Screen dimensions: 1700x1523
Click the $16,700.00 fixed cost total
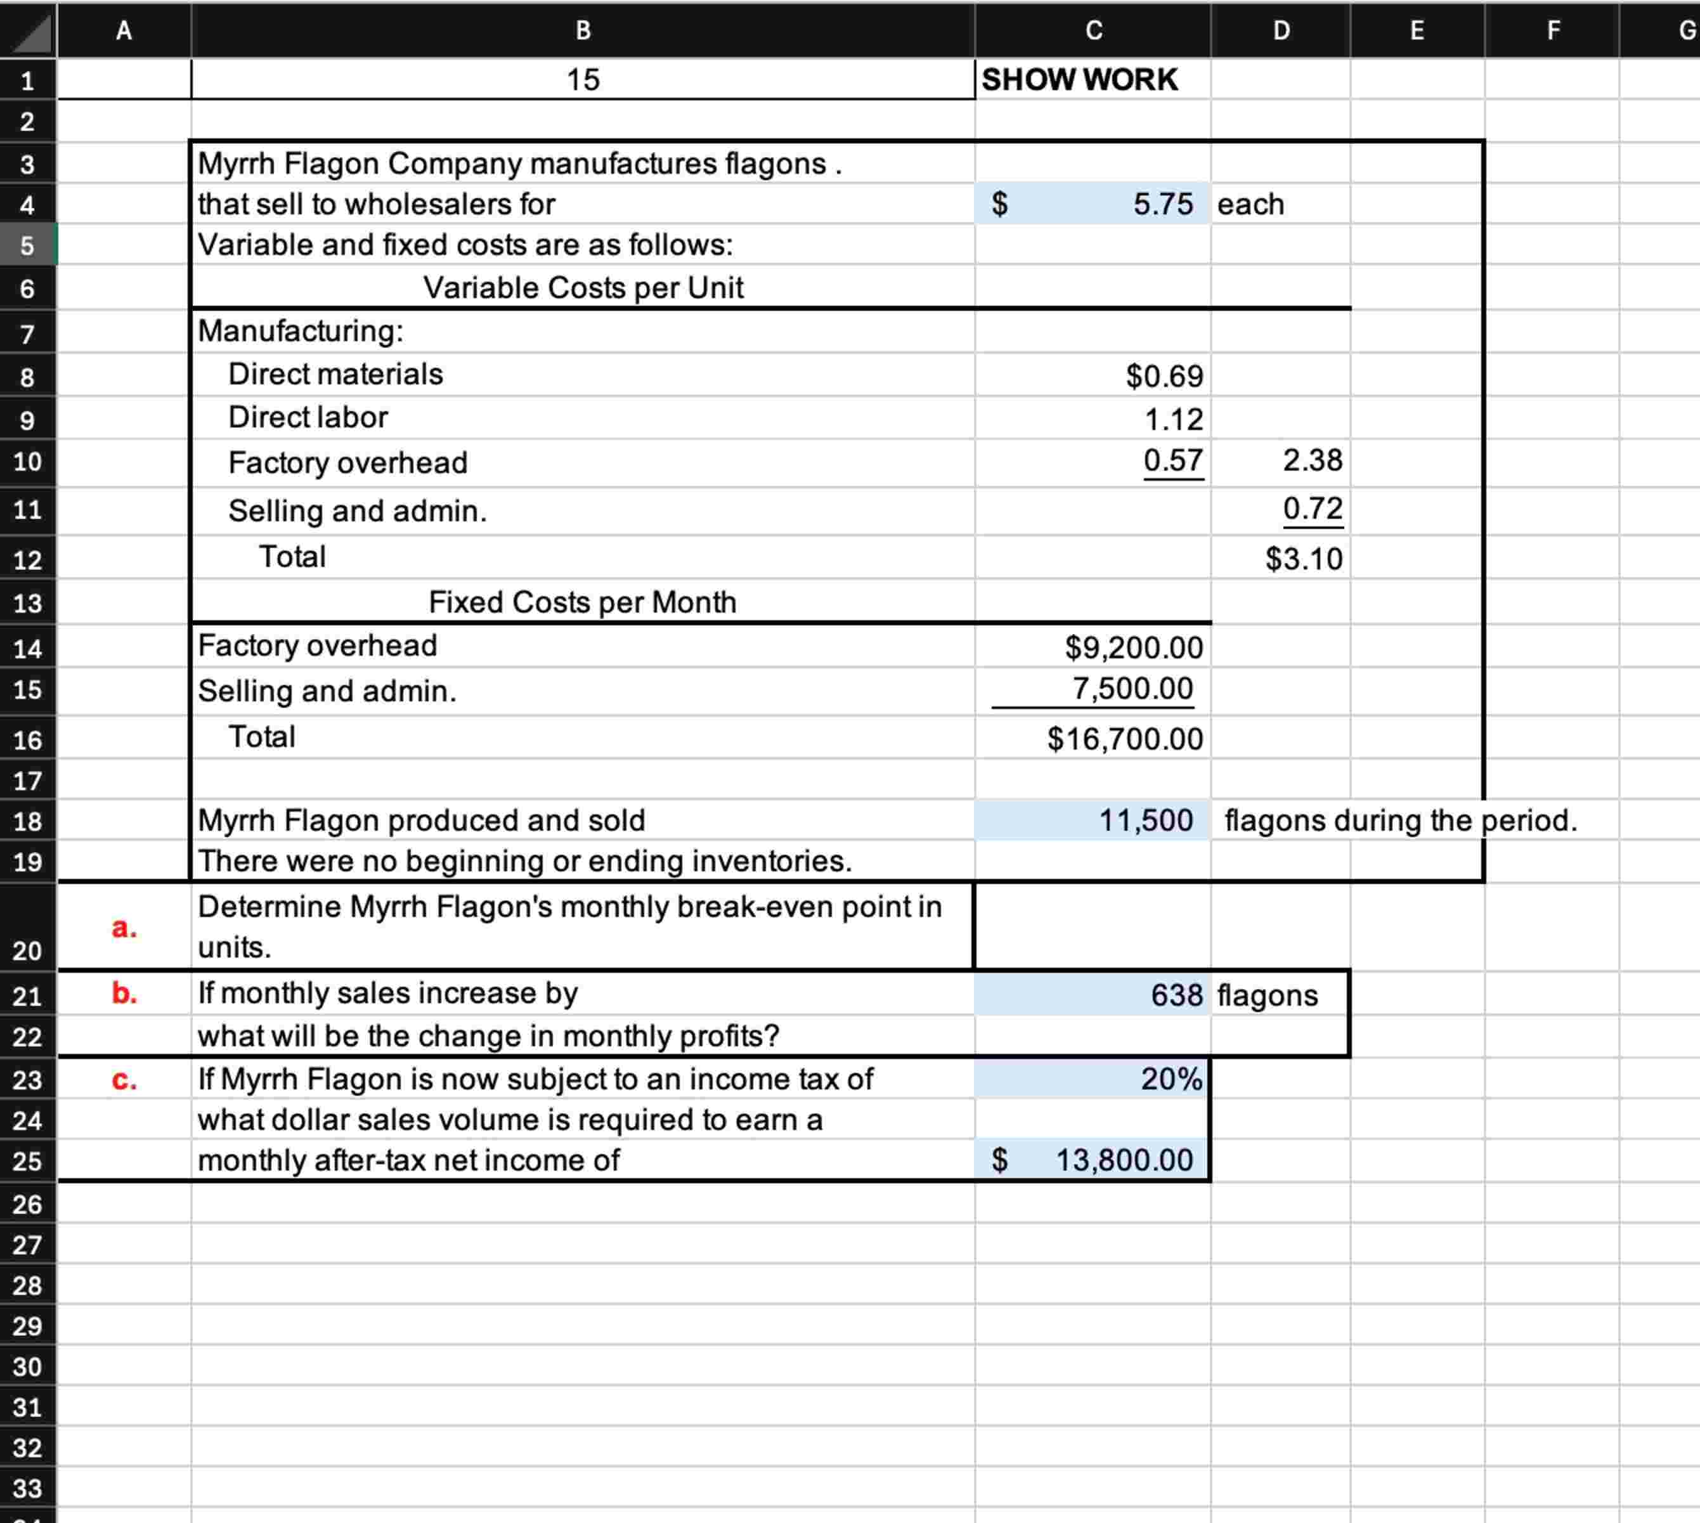click(x=1093, y=738)
